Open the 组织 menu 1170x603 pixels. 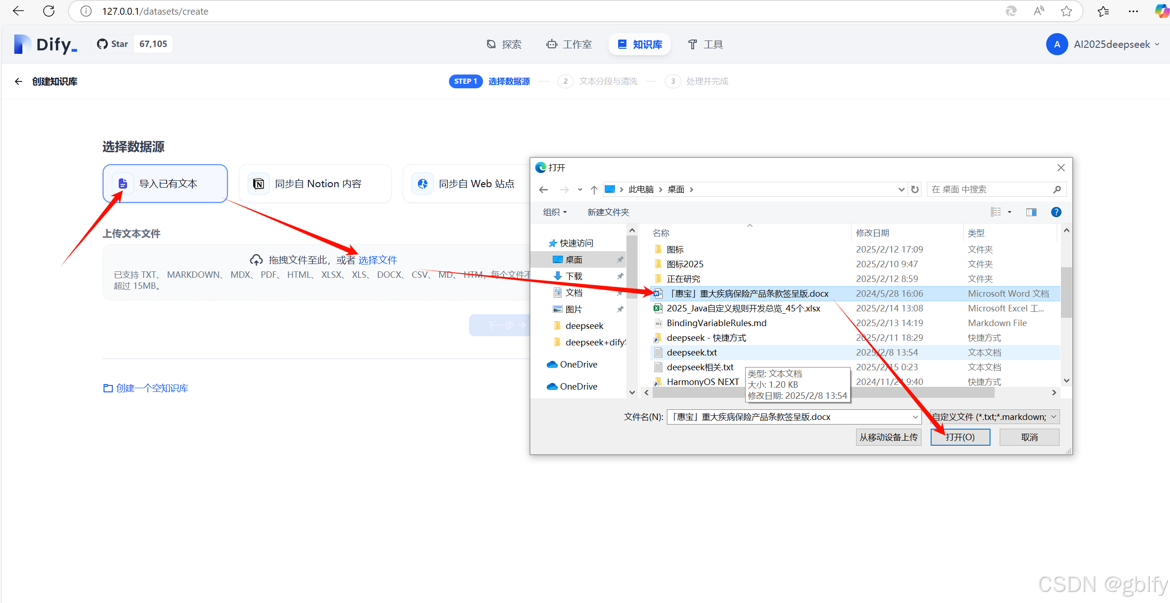point(555,212)
